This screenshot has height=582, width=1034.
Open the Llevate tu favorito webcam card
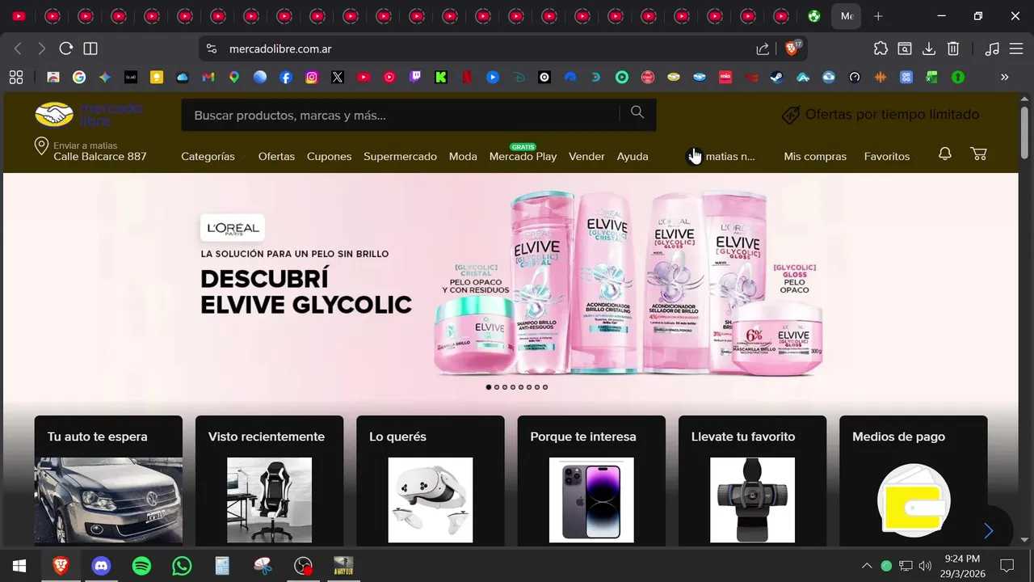[752, 481]
